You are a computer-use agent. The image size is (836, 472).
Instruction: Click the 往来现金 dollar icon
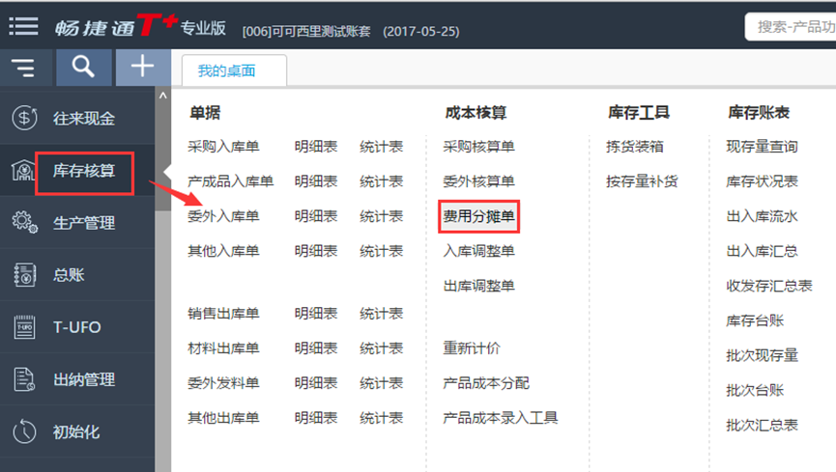pos(24,118)
